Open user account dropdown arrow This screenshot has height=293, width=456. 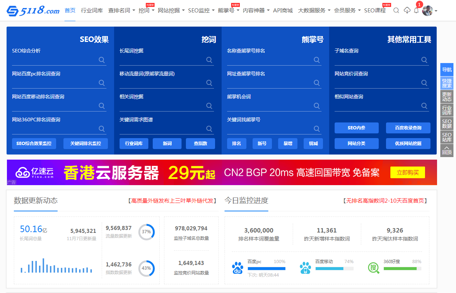(x=436, y=11)
